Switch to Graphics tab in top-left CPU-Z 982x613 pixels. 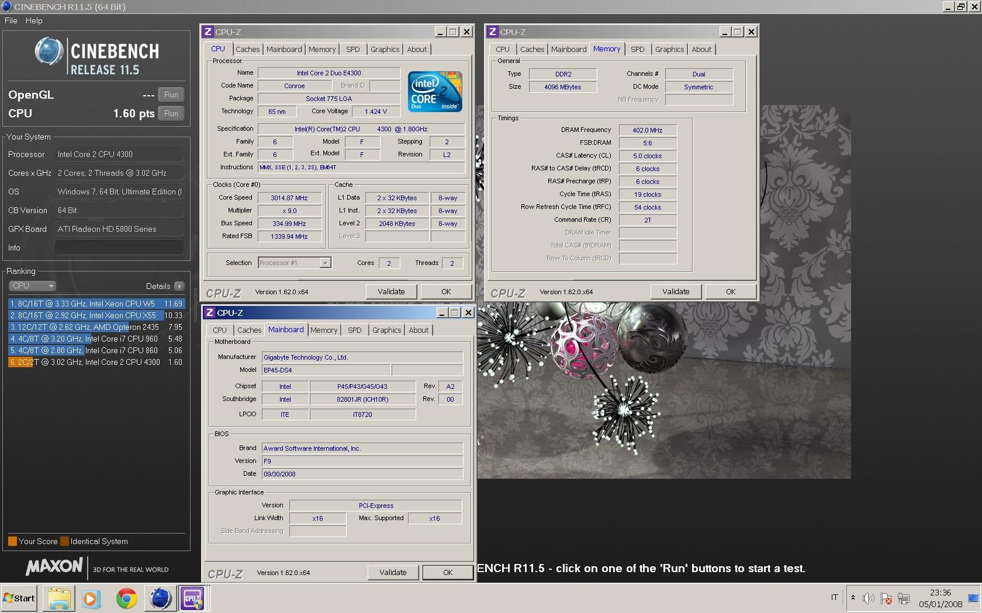coord(385,50)
